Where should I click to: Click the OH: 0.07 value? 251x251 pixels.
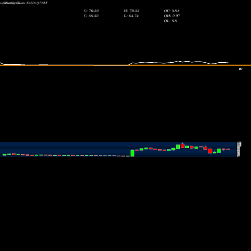172,16
